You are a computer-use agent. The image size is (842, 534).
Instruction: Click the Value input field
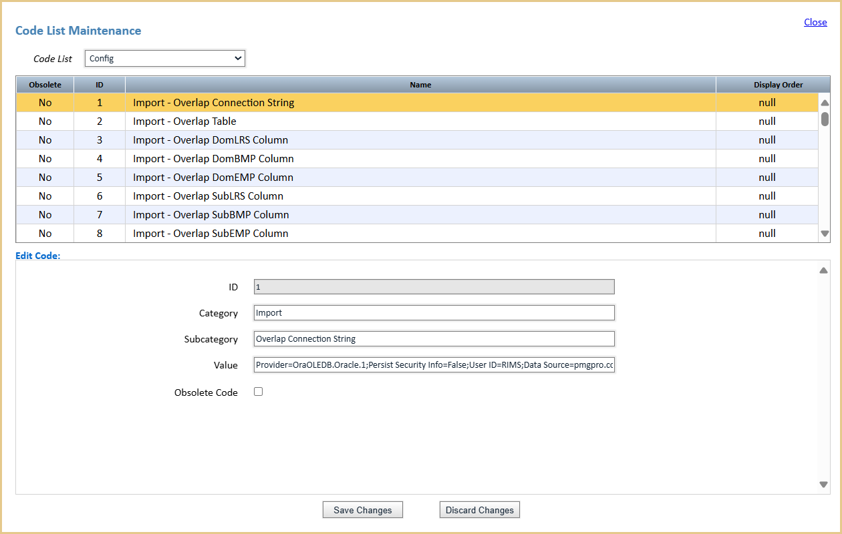[434, 365]
